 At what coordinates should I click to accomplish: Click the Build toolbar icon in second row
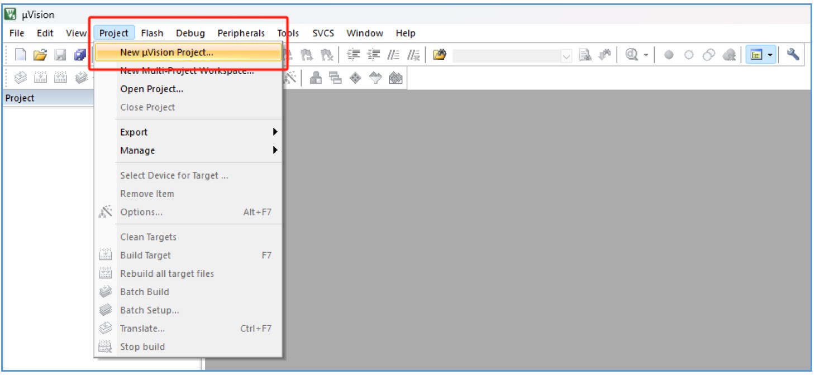41,78
